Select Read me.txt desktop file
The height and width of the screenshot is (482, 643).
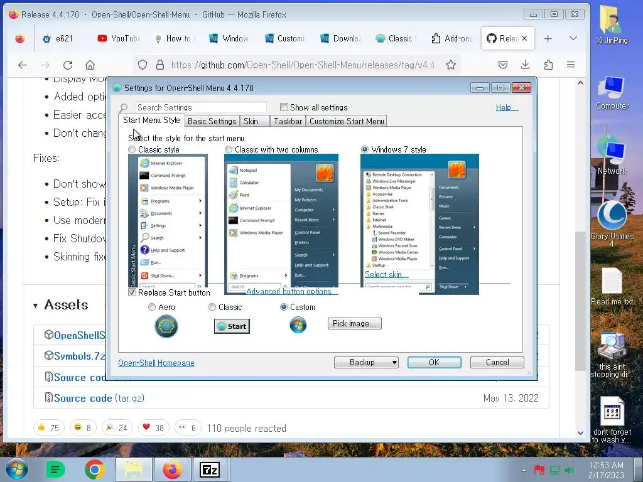pyautogui.click(x=612, y=286)
